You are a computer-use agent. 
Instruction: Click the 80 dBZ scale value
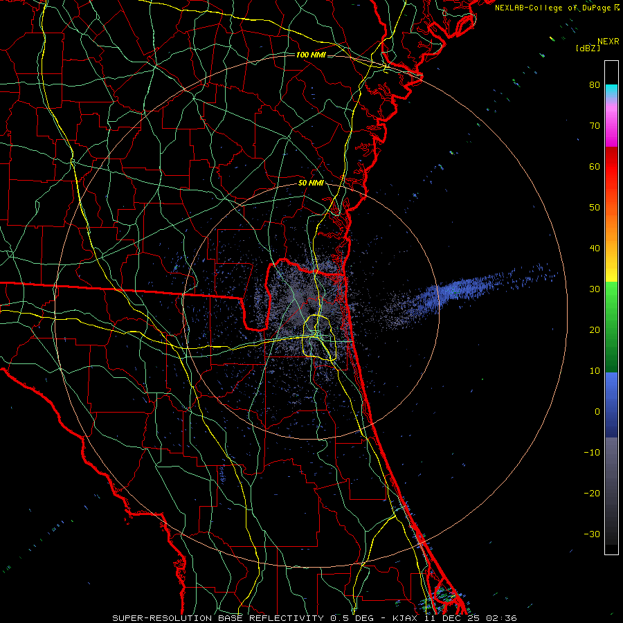pyautogui.click(x=595, y=85)
